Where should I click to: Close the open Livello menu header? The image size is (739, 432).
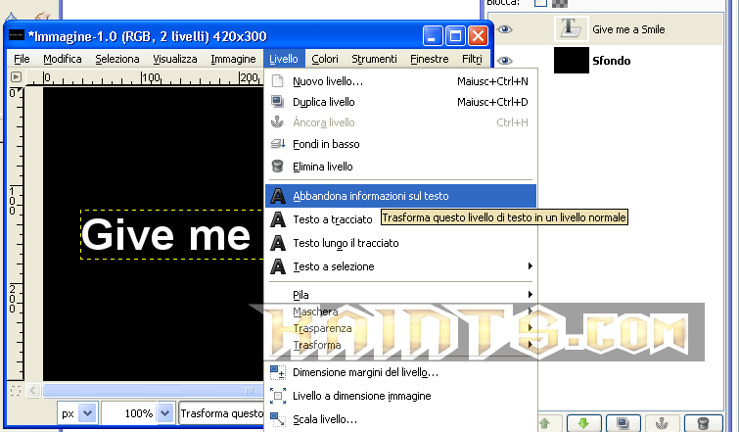[284, 59]
